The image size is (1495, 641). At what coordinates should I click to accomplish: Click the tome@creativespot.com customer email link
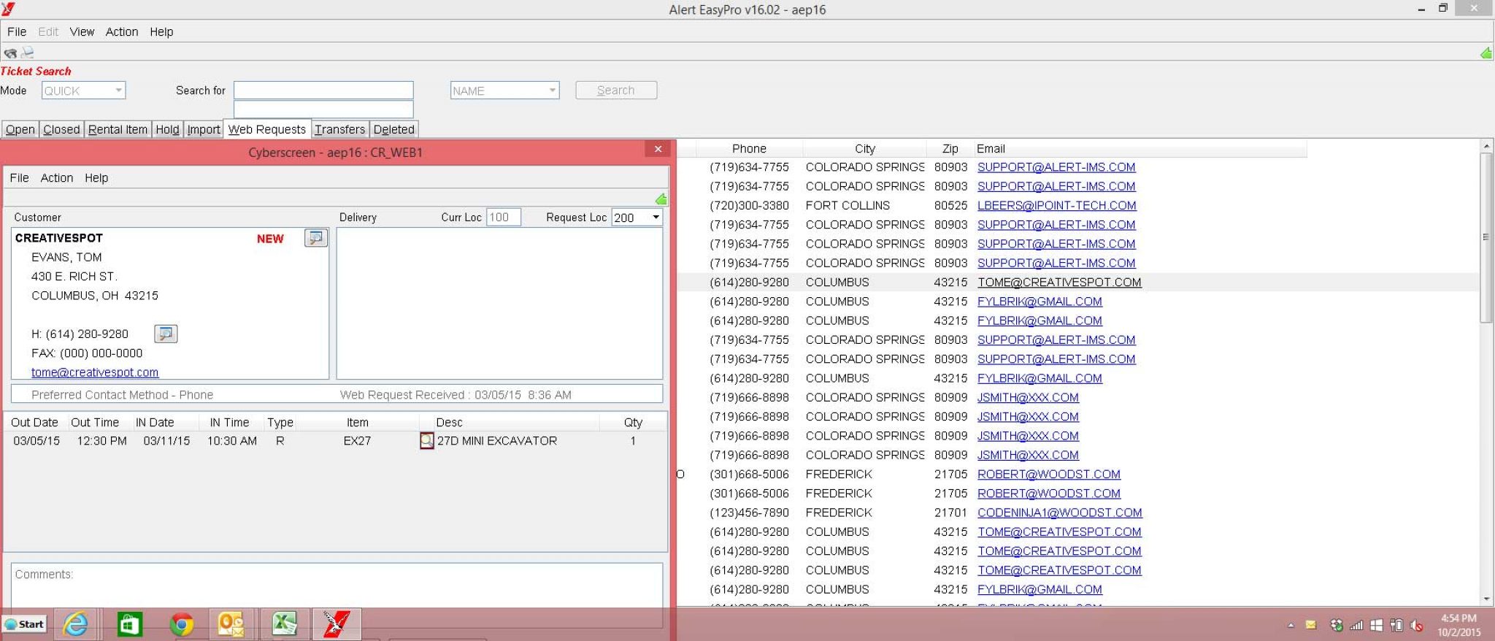[x=95, y=372]
